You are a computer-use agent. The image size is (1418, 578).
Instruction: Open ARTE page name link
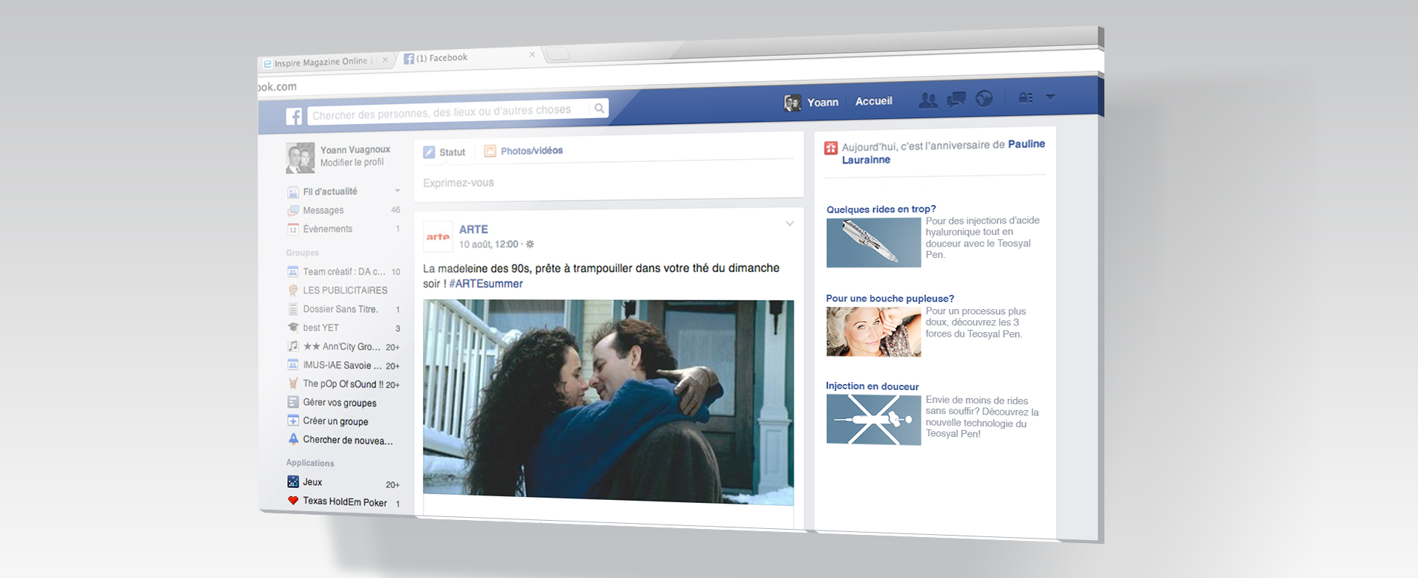tap(473, 230)
